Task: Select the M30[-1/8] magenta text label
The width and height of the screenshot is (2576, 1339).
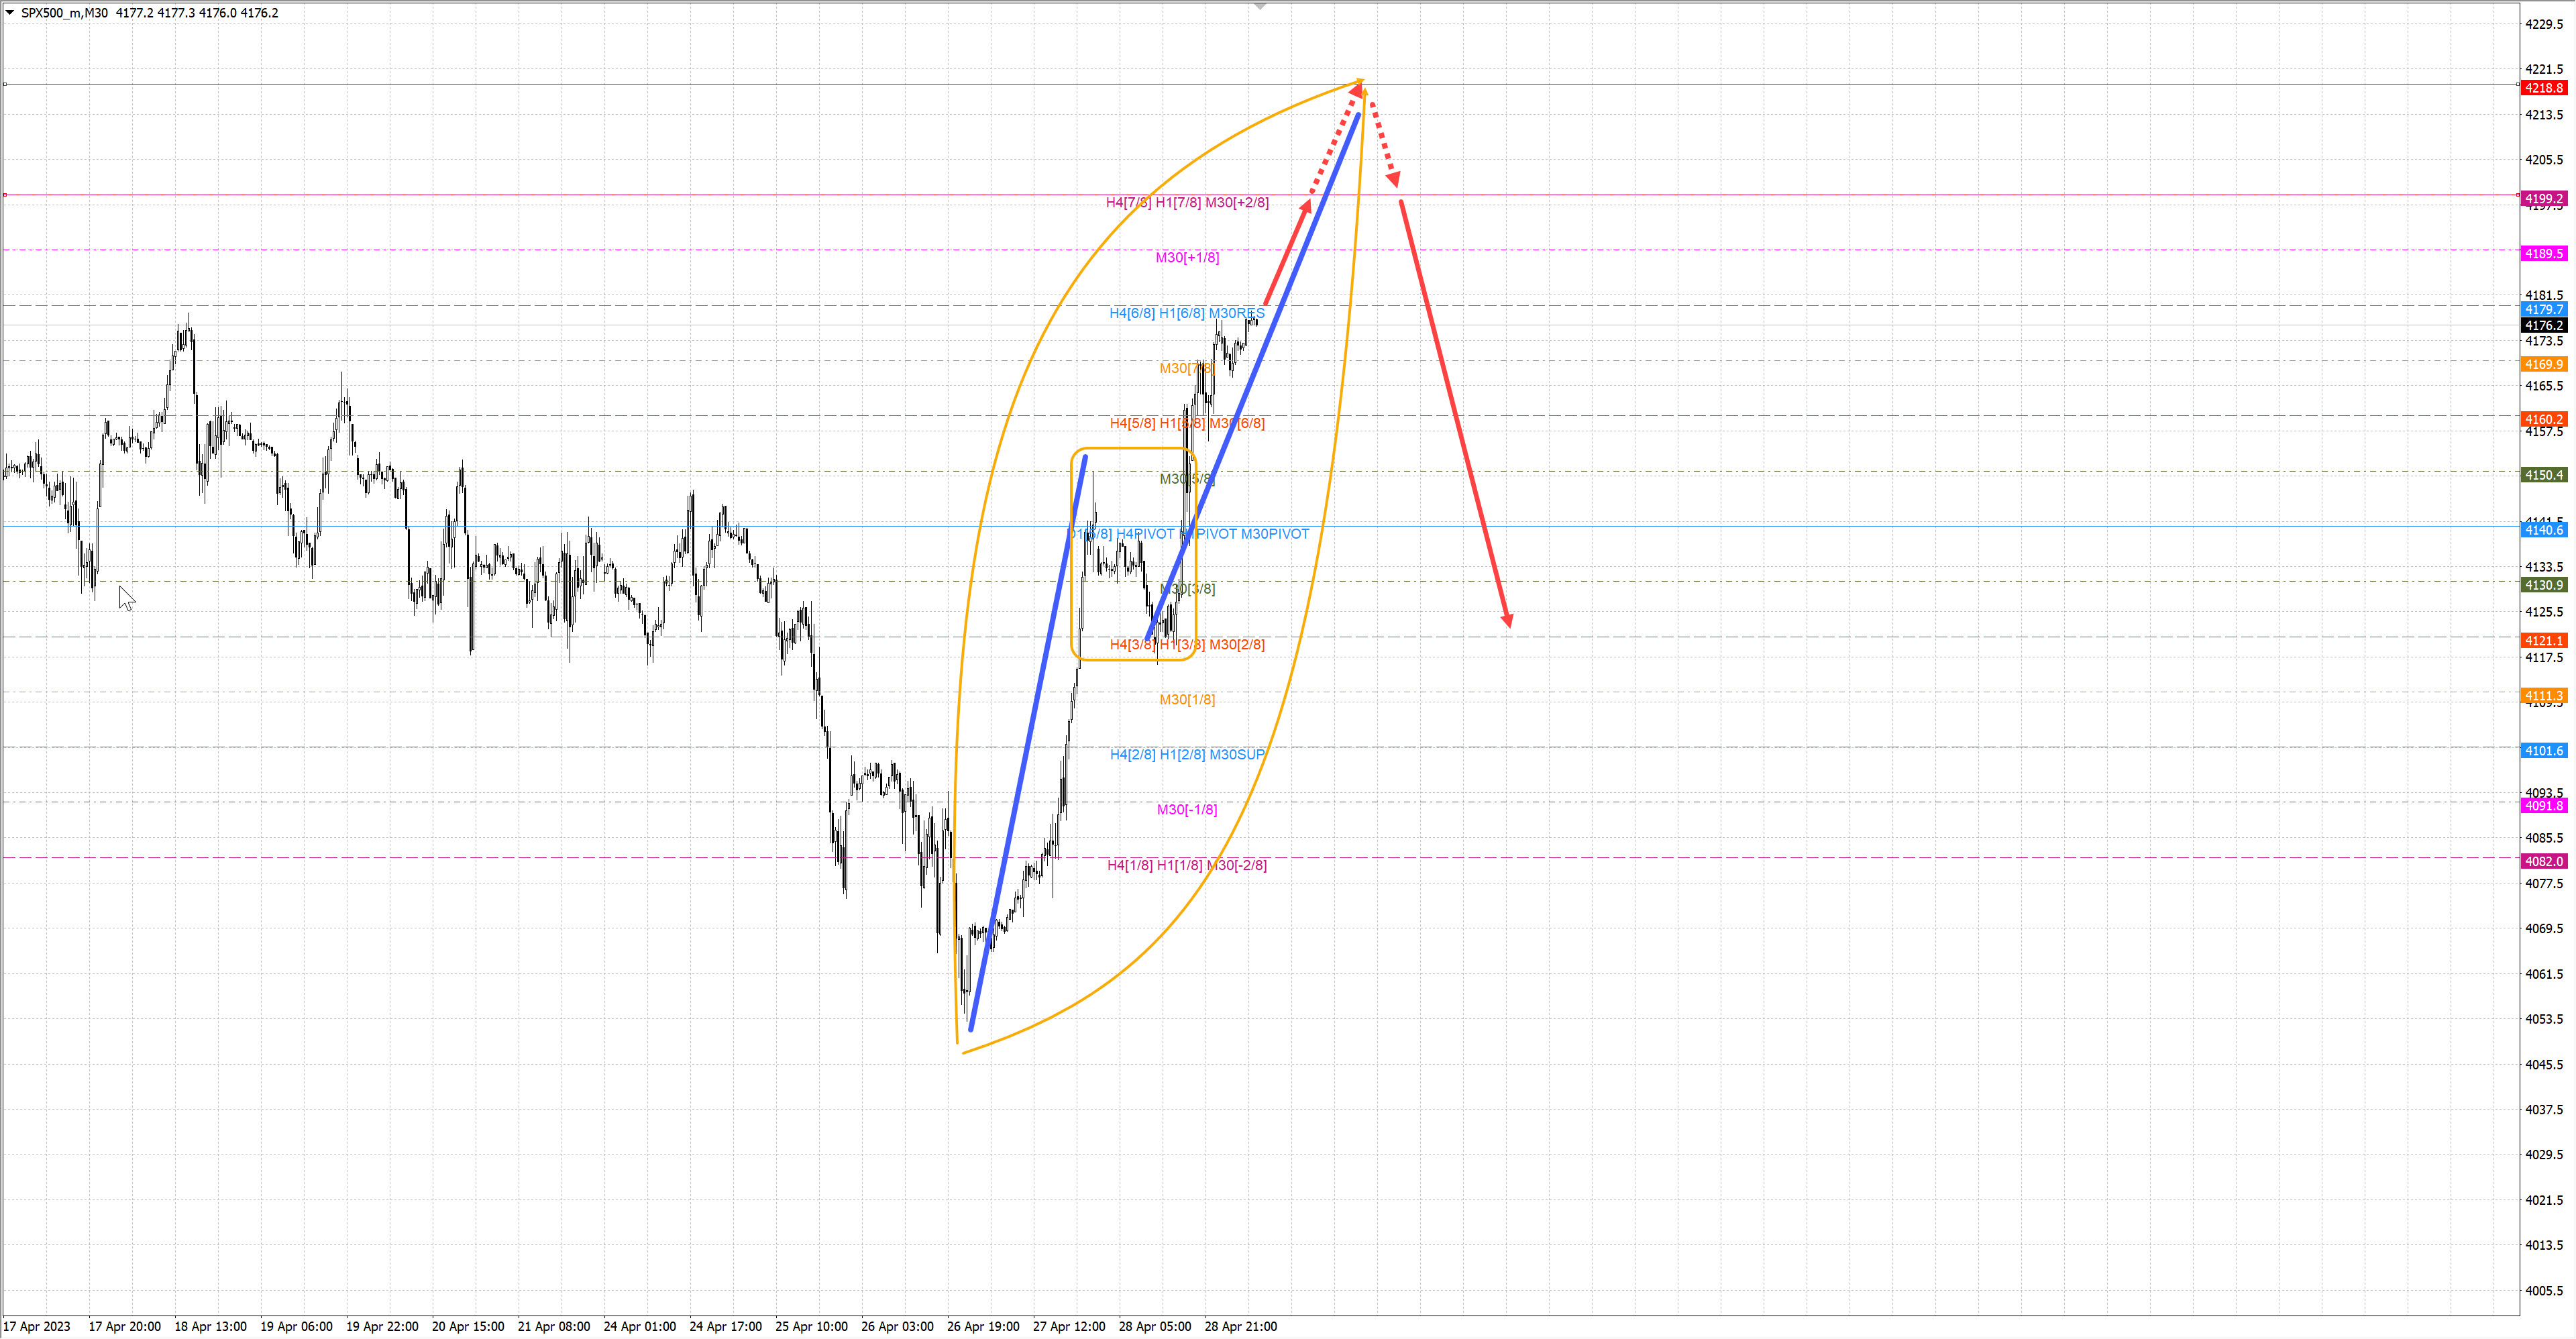Action: (1187, 810)
